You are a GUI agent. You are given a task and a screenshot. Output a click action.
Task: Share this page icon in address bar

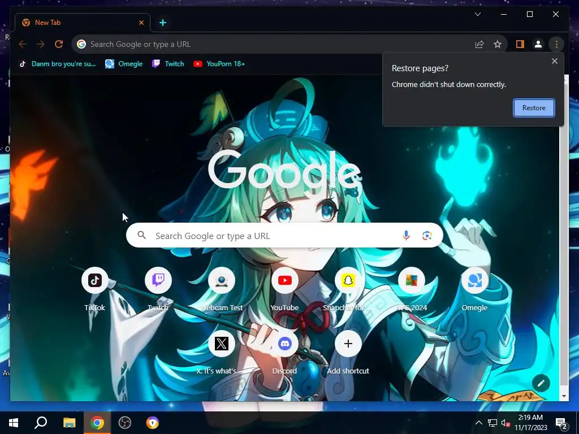(479, 44)
